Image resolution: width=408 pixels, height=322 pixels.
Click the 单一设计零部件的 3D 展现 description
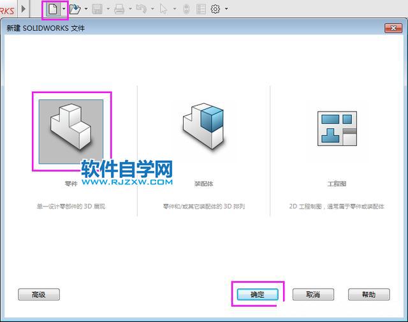(71, 207)
